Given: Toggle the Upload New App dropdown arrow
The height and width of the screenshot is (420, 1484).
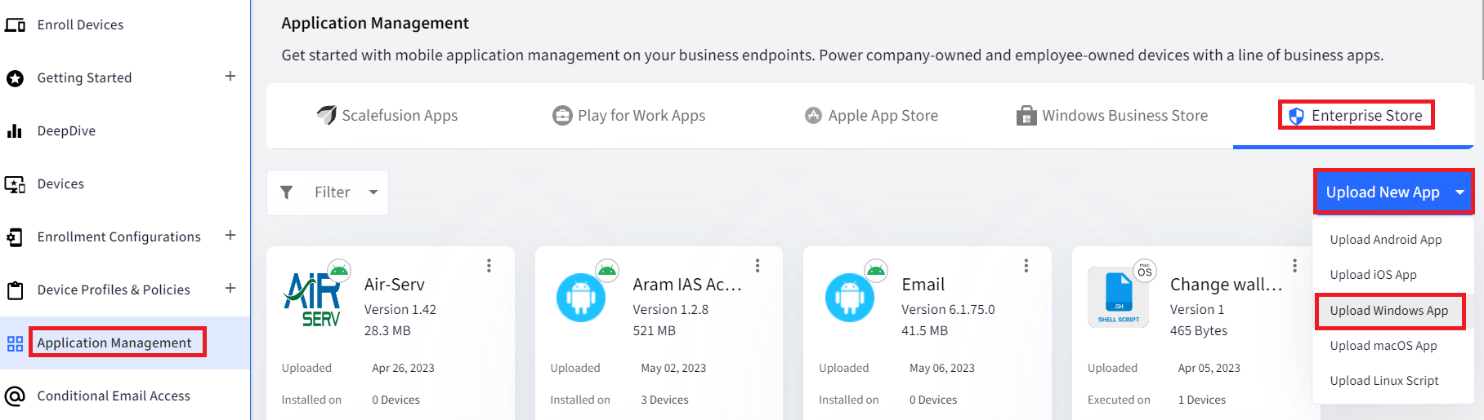Looking at the screenshot, I should click(x=1459, y=192).
